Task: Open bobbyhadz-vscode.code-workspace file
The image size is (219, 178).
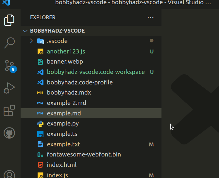Action: (x=95, y=72)
